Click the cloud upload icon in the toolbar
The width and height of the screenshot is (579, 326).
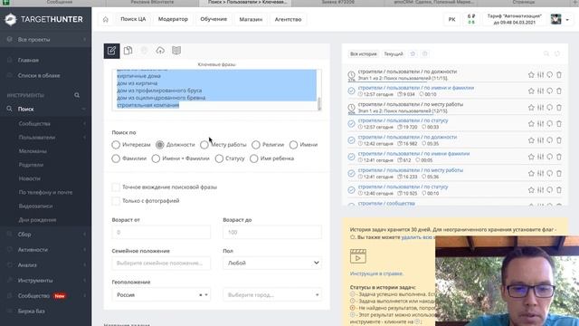160,51
